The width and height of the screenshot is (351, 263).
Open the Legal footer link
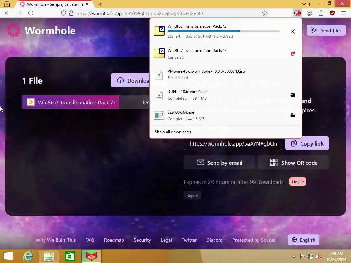166,240
